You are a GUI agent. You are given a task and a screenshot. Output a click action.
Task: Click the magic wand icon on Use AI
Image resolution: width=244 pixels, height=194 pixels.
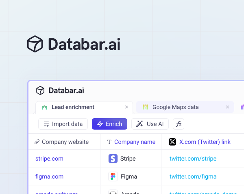139,124
